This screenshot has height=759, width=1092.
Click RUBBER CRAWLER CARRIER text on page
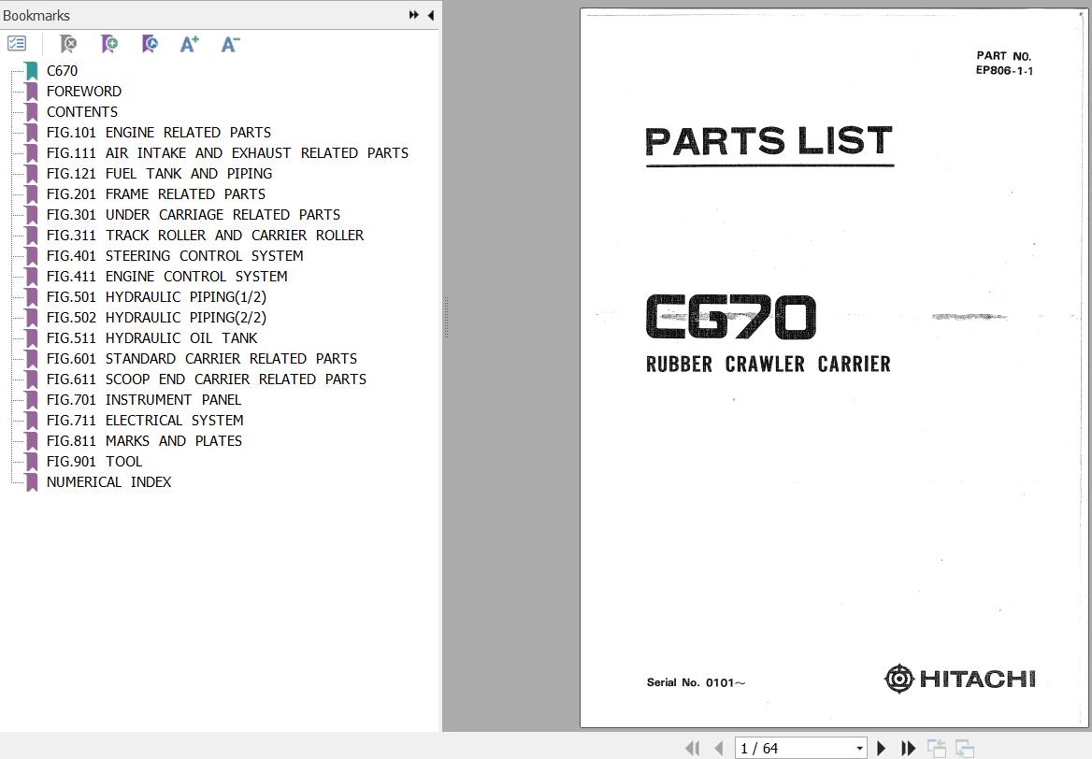point(769,365)
